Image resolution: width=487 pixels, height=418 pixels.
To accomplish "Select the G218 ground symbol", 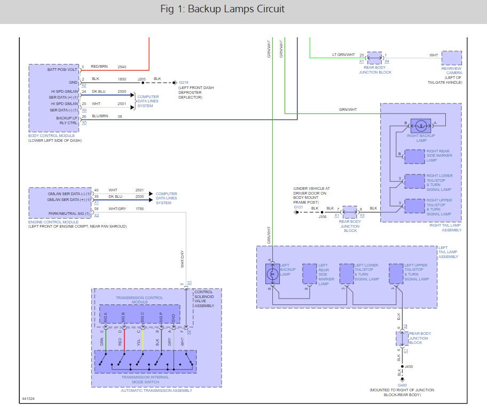I will (175, 83).
